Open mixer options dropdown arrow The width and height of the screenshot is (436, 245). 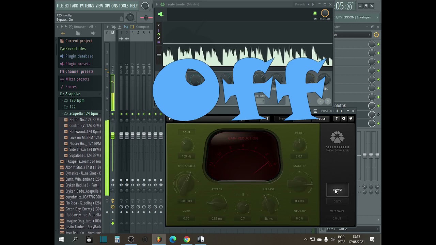[108, 27]
